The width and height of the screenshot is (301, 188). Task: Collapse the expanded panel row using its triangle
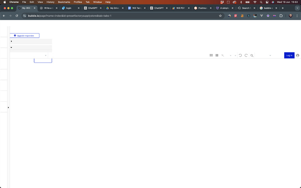[11, 47]
